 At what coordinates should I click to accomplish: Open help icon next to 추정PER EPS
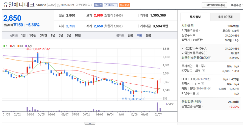pos(202,84)
